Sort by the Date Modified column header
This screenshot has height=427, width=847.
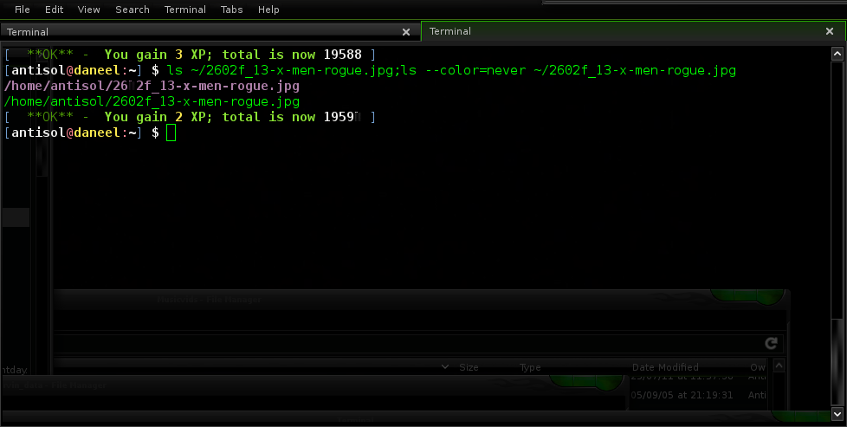point(665,367)
